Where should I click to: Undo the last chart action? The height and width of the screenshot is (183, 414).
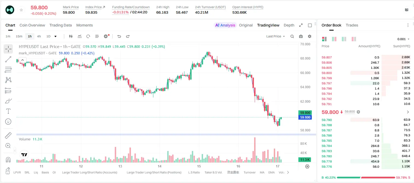(x=119, y=36)
